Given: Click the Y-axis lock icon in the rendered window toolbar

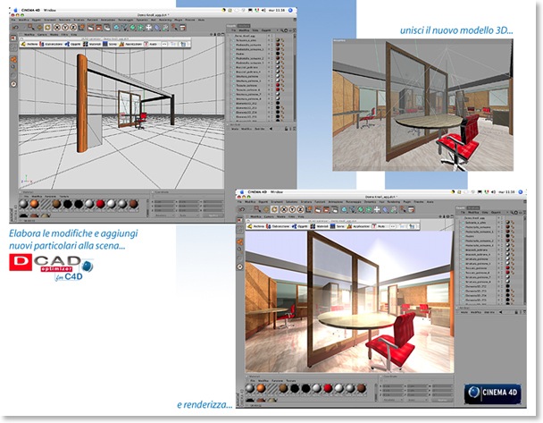Looking at the screenshot, I should click(x=293, y=209).
